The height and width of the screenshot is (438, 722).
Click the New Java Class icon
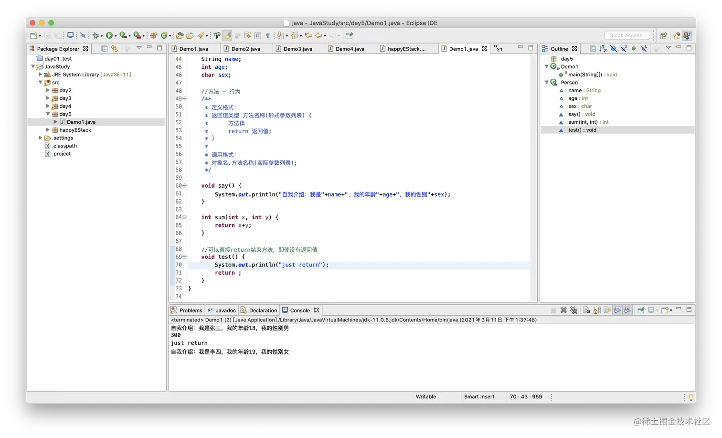tap(164, 35)
